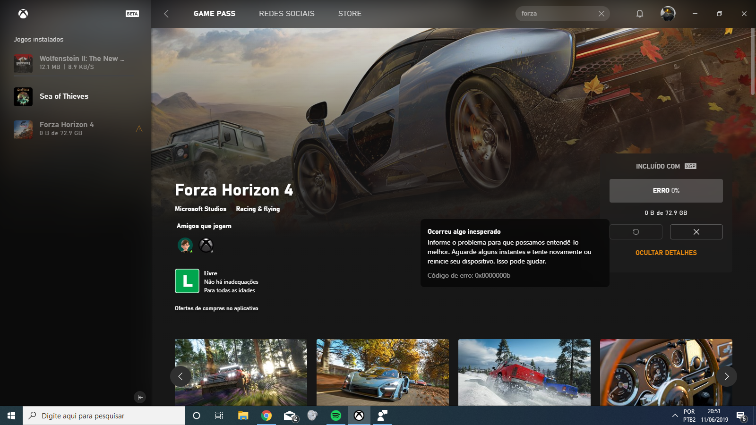Click the ERRO 0% button

(x=666, y=191)
